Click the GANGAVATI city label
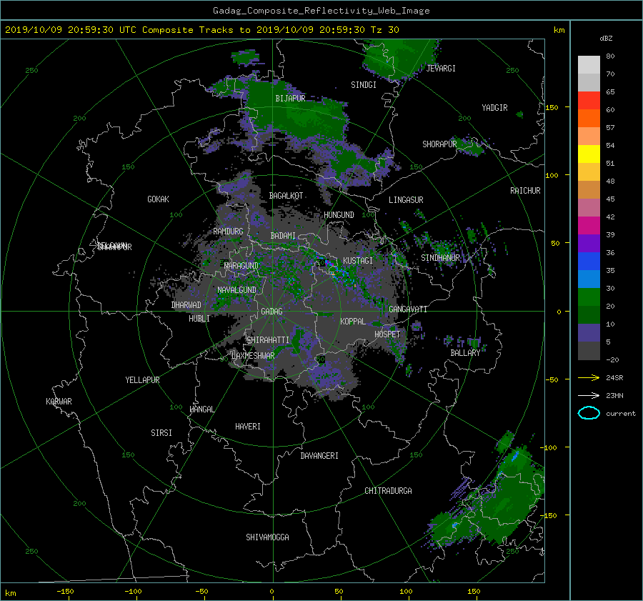The image size is (643, 601). (x=408, y=309)
